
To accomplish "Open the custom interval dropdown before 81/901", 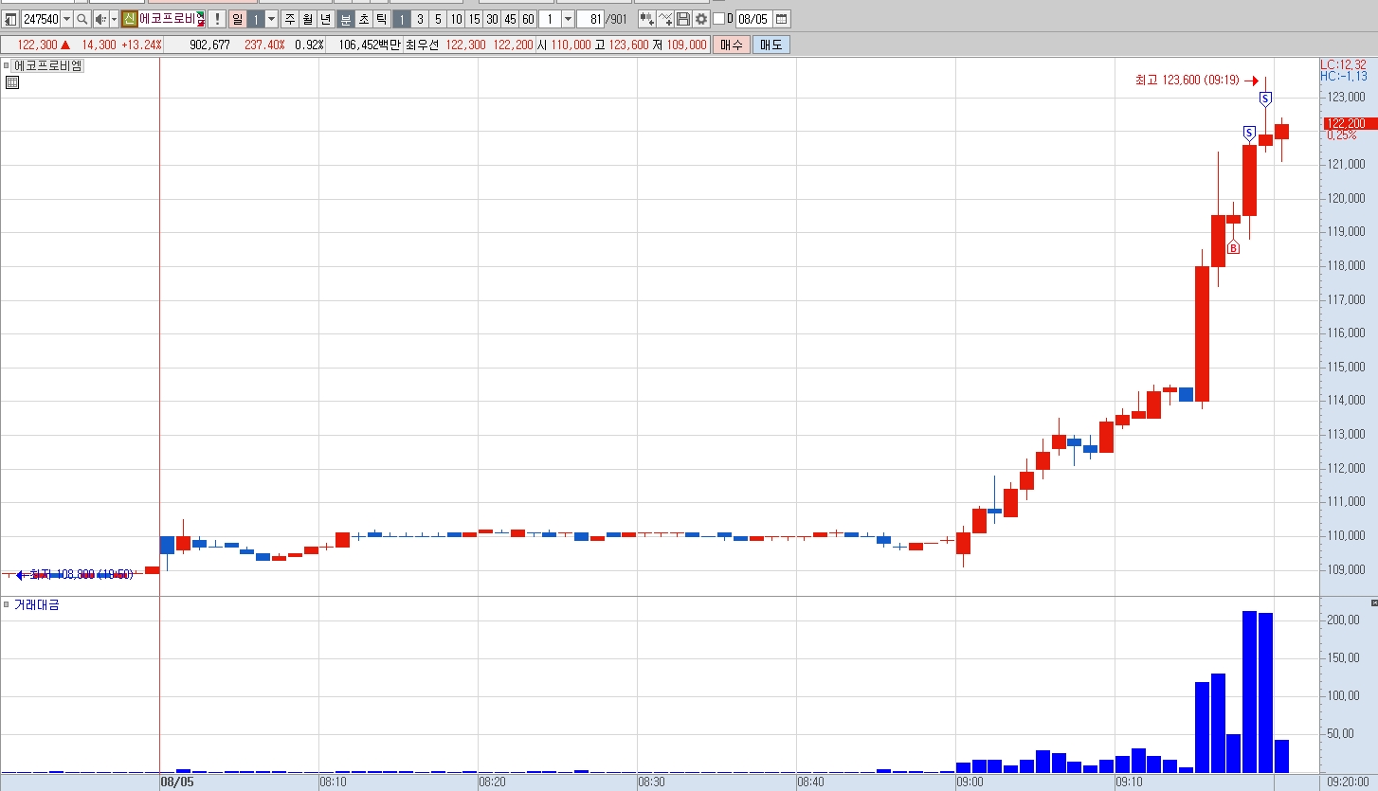I will click(x=568, y=19).
